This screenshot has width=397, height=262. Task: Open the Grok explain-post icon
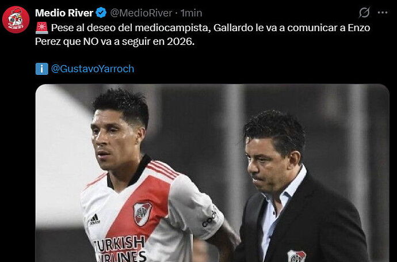(x=364, y=13)
